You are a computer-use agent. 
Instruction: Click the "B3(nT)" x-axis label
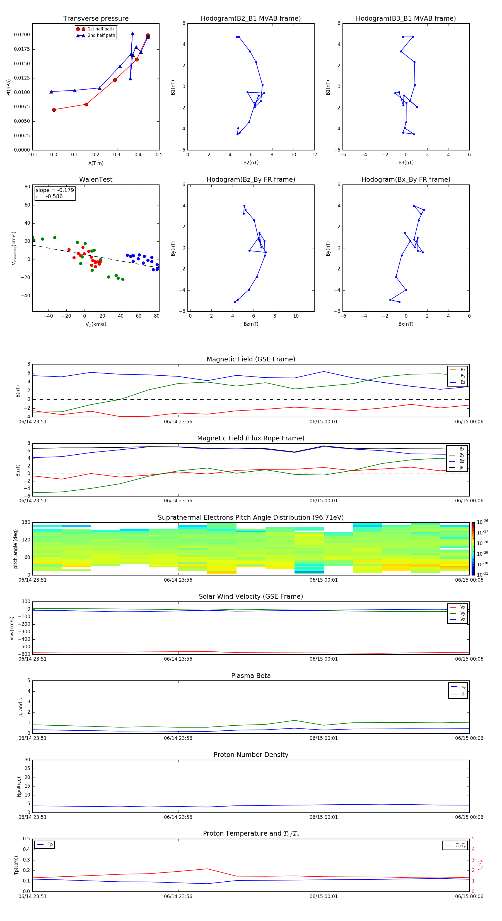406,163
